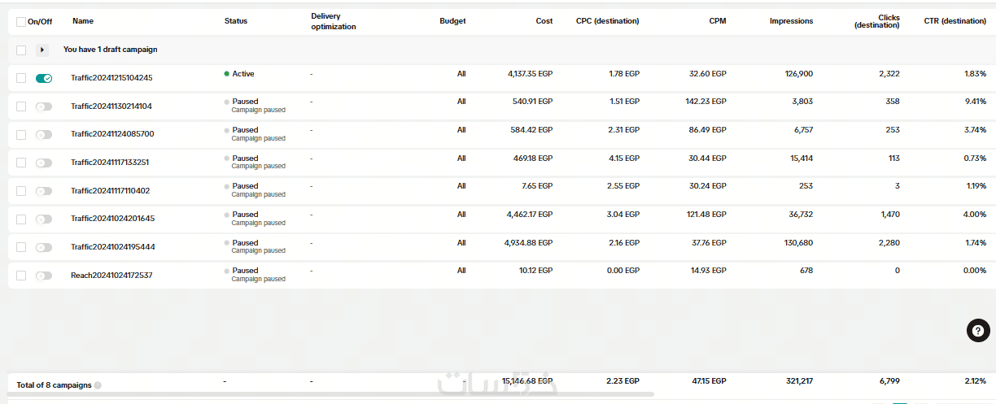Sort by the Cost column header
Image resolution: width=996 pixels, height=404 pixels.
coord(544,21)
